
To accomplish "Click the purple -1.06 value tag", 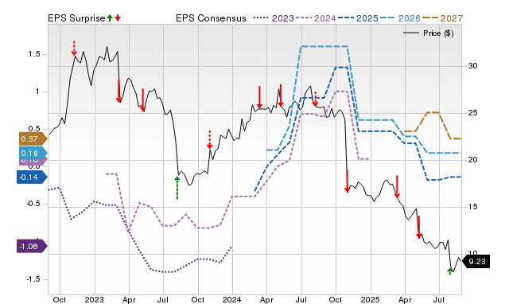I will tap(32, 246).
